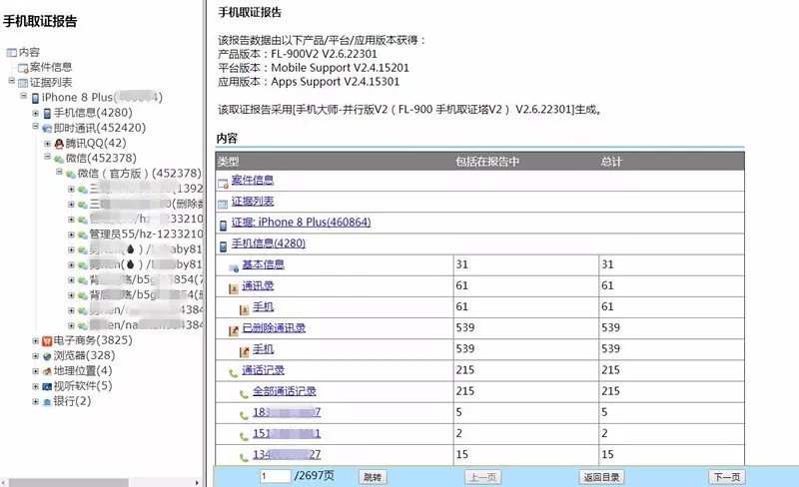The image size is (799, 487).
Task: Click the icon beside 已删除通讯录 row
Action: pyautogui.click(x=234, y=331)
